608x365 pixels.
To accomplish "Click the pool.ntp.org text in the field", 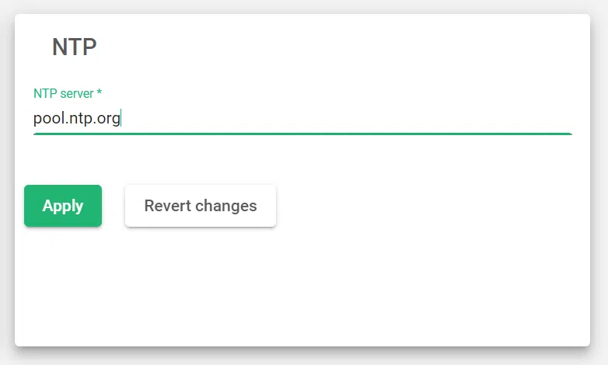I will pos(76,119).
